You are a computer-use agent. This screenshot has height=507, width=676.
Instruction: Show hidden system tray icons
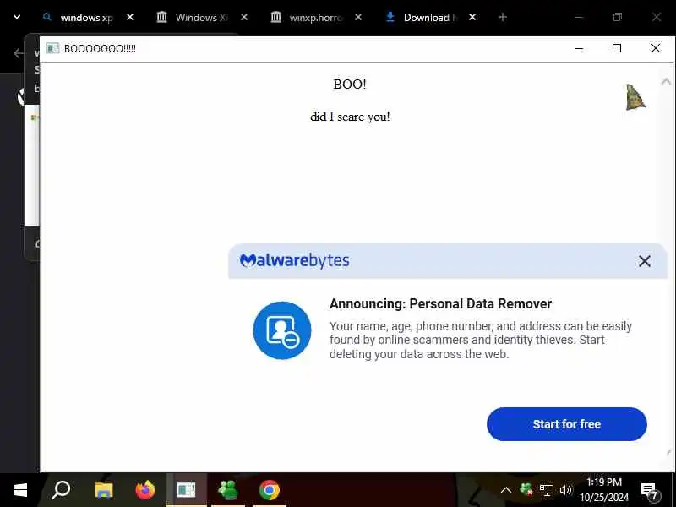point(506,490)
